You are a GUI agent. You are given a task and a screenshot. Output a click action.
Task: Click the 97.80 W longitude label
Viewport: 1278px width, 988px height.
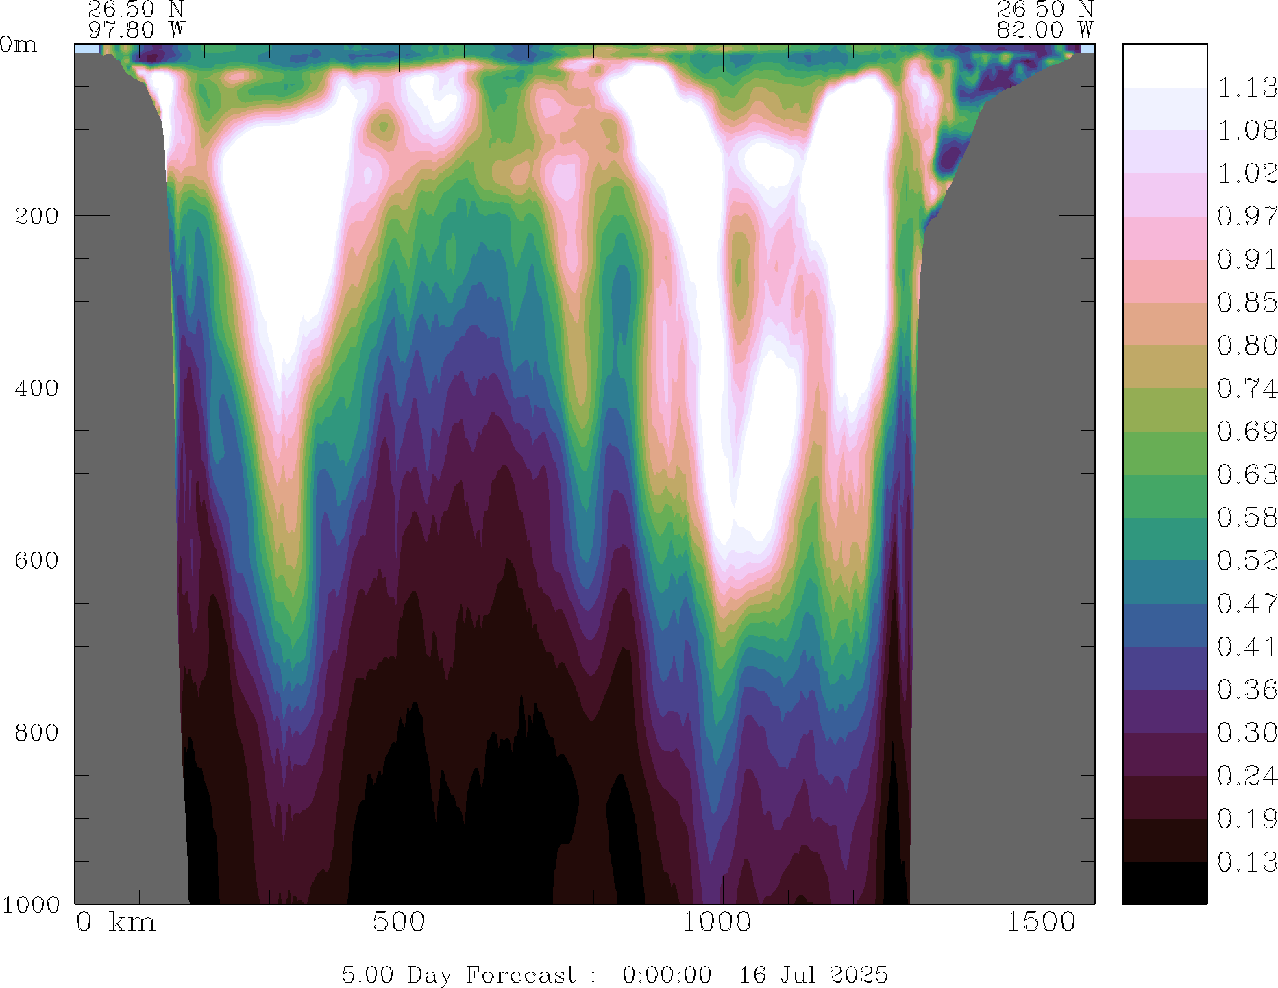pos(136,30)
